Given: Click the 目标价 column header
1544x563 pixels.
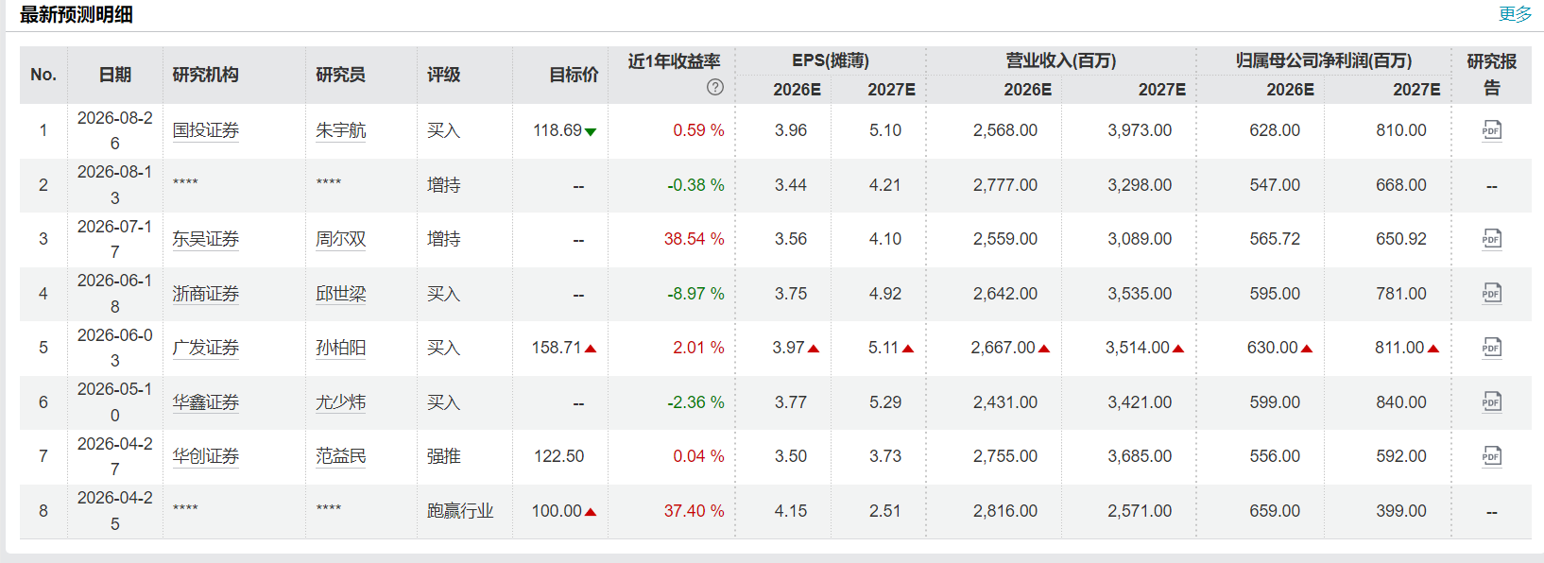Looking at the screenshot, I should (x=574, y=75).
